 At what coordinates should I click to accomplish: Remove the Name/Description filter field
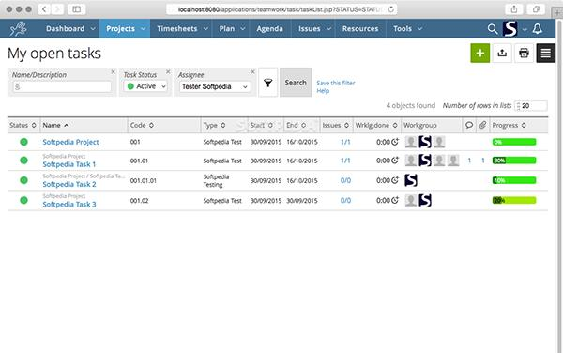click(114, 72)
